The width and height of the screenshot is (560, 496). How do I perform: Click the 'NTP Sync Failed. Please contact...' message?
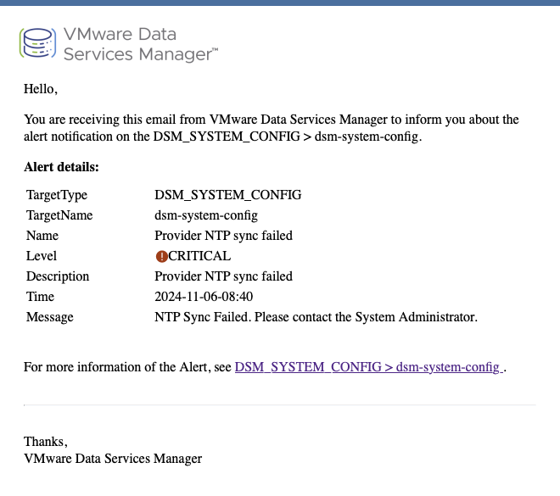316,317
